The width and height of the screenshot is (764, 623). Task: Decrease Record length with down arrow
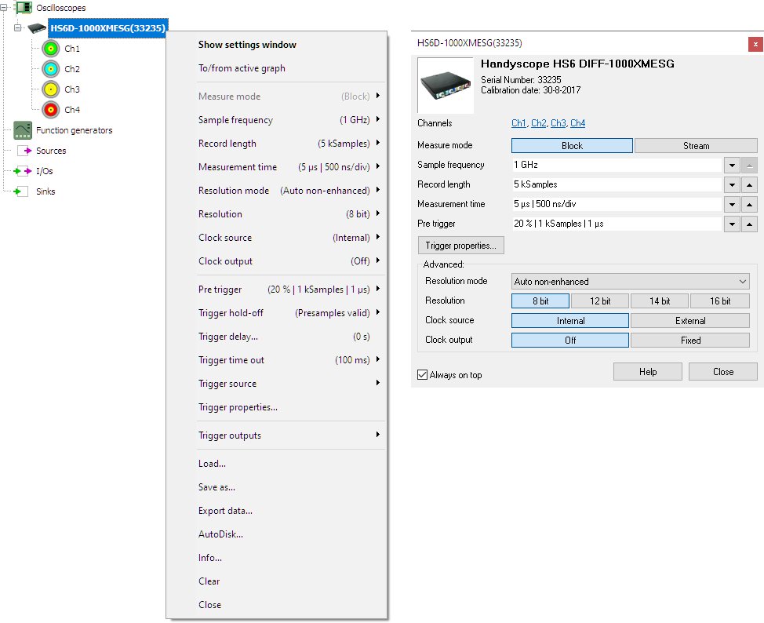point(732,184)
